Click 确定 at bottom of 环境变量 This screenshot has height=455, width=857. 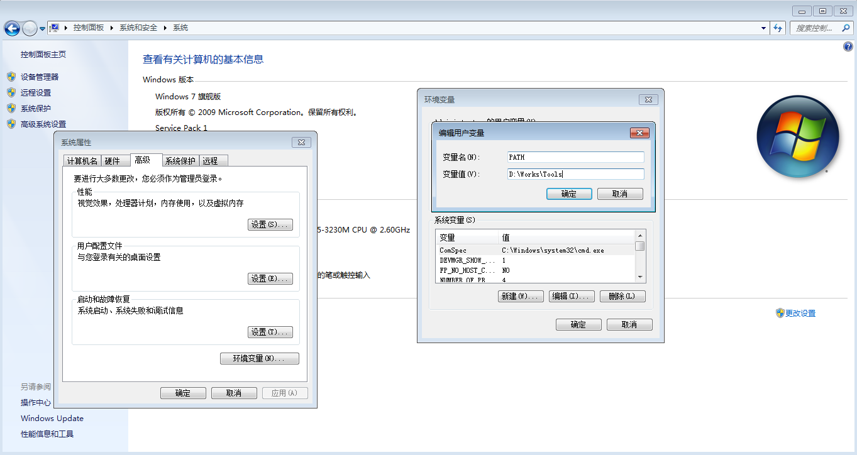point(578,324)
